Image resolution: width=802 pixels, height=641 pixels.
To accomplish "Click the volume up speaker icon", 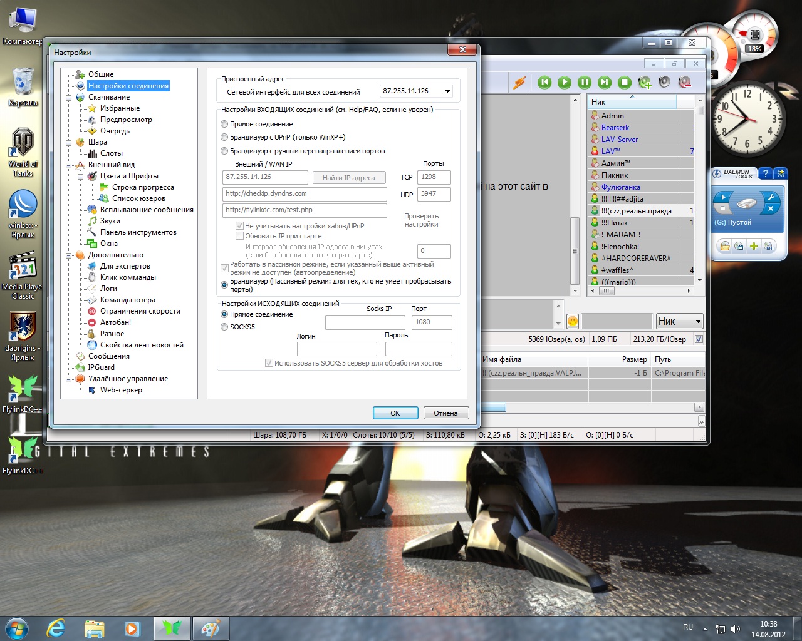I will pyautogui.click(x=645, y=82).
